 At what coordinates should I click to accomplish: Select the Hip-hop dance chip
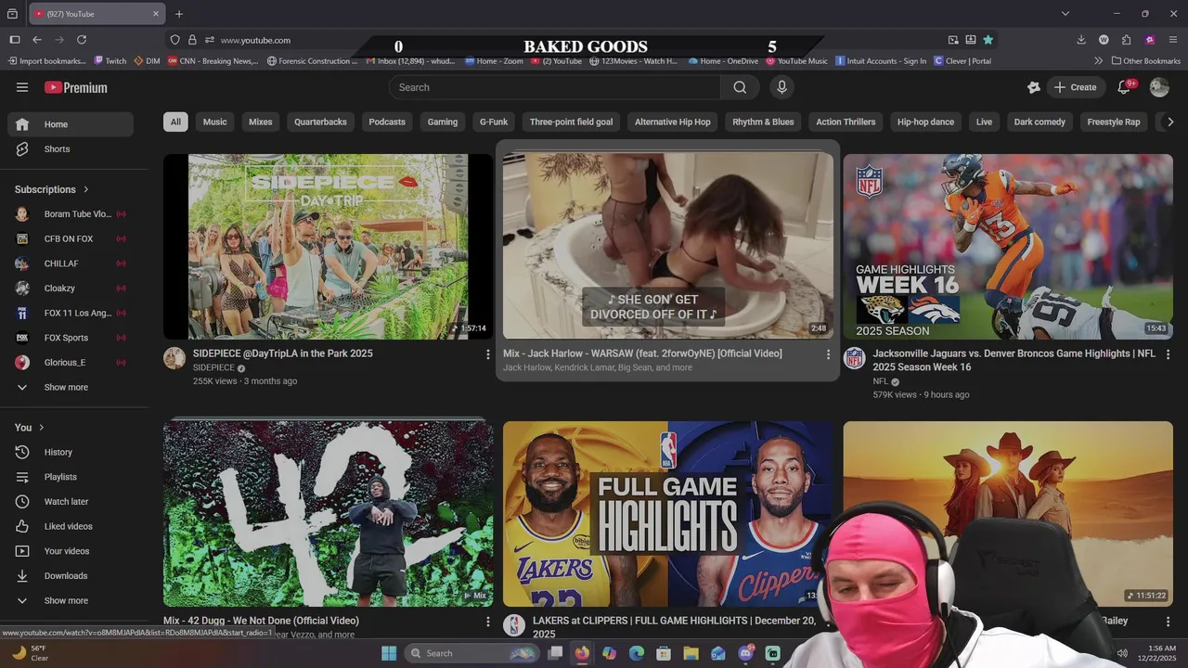[925, 122]
